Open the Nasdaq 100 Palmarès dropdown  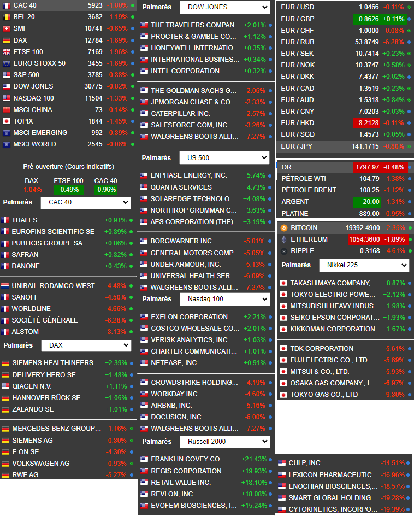(225, 299)
